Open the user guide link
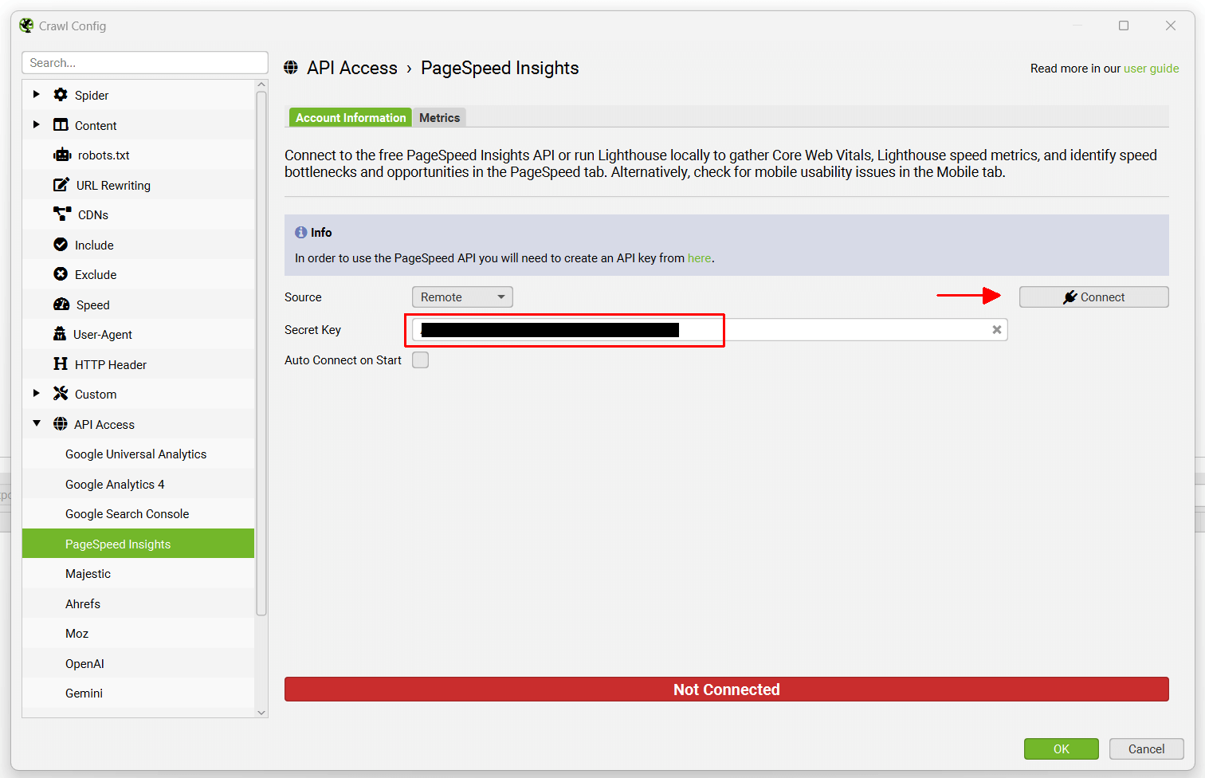 [1151, 69]
